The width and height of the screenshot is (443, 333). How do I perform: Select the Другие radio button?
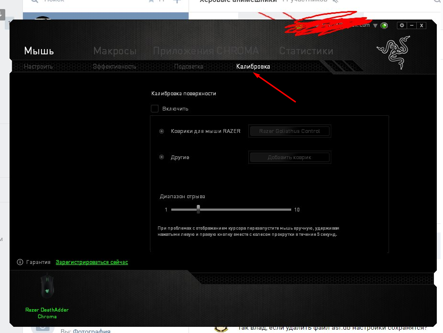[162, 157]
